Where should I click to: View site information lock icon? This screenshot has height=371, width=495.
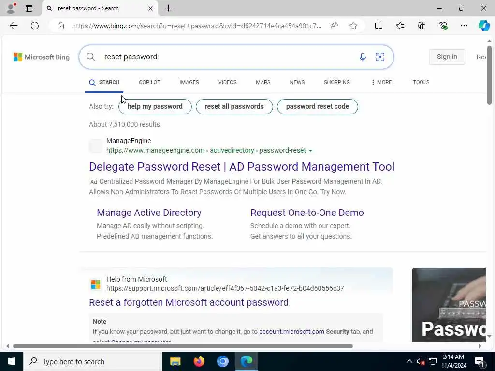click(x=61, y=26)
